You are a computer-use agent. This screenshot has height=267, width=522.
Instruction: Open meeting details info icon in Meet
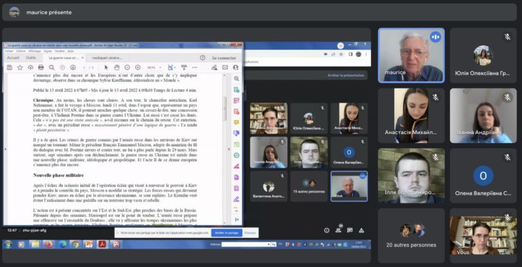click(x=326, y=230)
